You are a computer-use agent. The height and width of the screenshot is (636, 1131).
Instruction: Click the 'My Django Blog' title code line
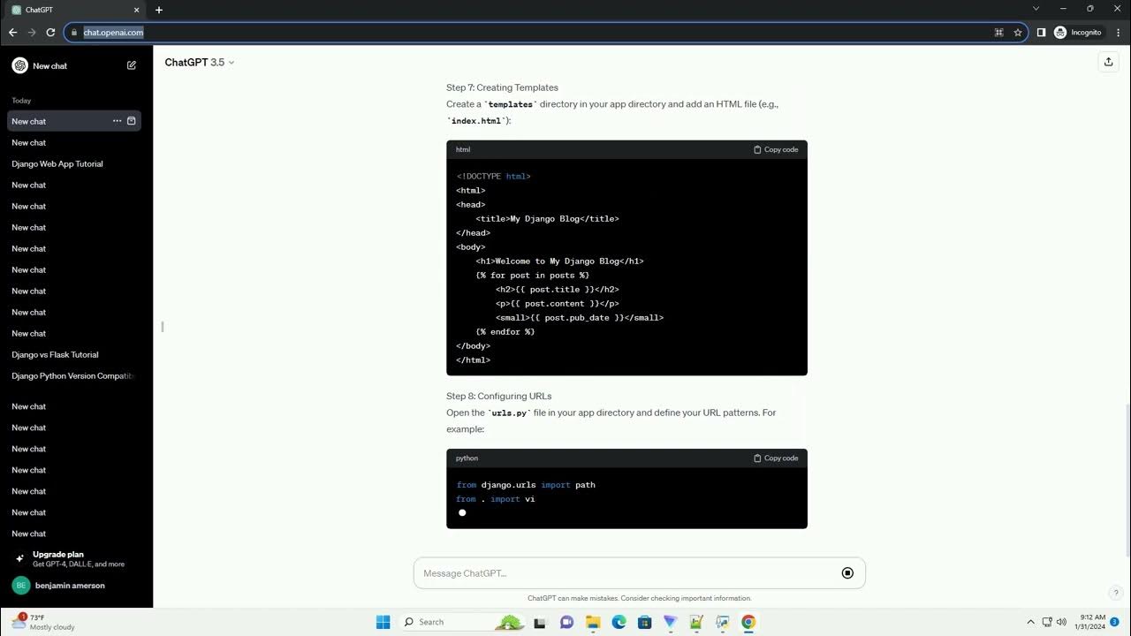[x=547, y=218]
